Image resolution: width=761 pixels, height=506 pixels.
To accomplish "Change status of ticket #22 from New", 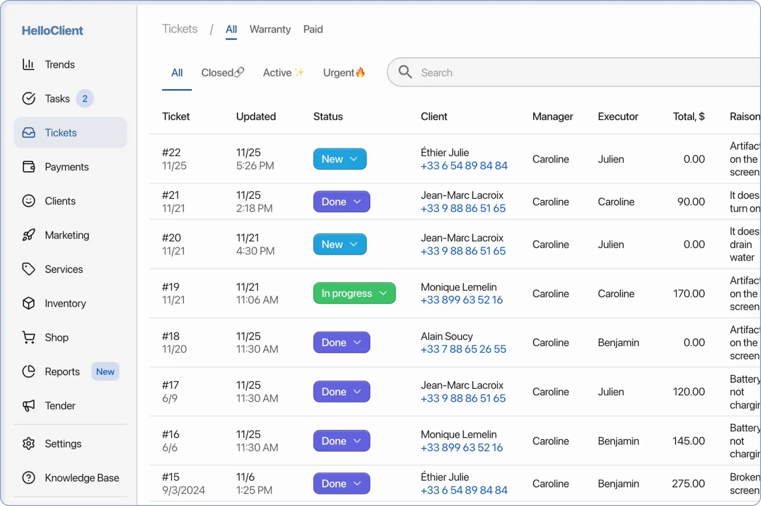I will coord(339,159).
